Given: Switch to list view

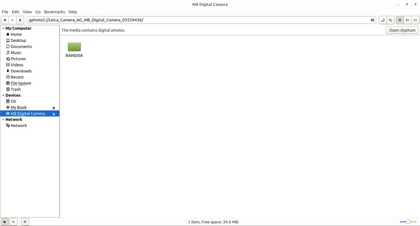Looking at the screenshot, I should (x=407, y=20).
